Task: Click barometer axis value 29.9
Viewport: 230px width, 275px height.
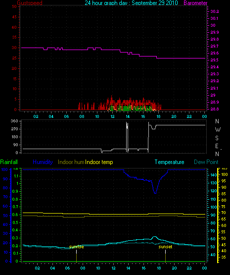Action: click(x=215, y=32)
